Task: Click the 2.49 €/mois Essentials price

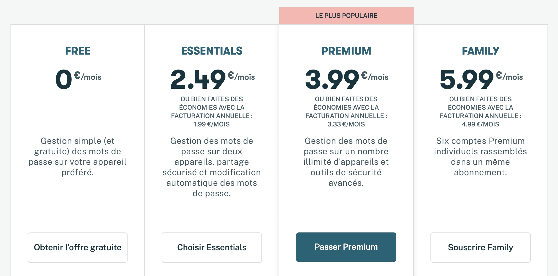Action: coord(212,79)
